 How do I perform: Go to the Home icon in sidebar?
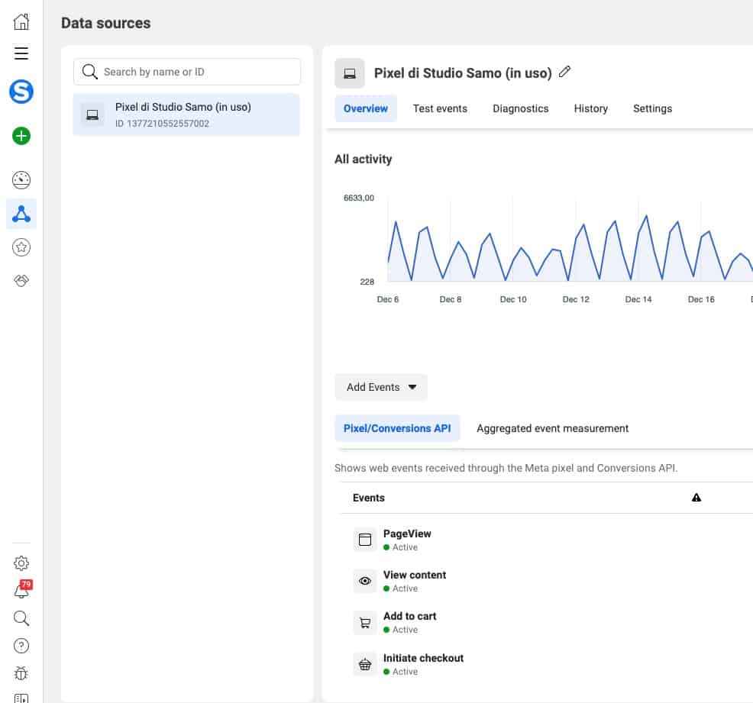point(21,21)
